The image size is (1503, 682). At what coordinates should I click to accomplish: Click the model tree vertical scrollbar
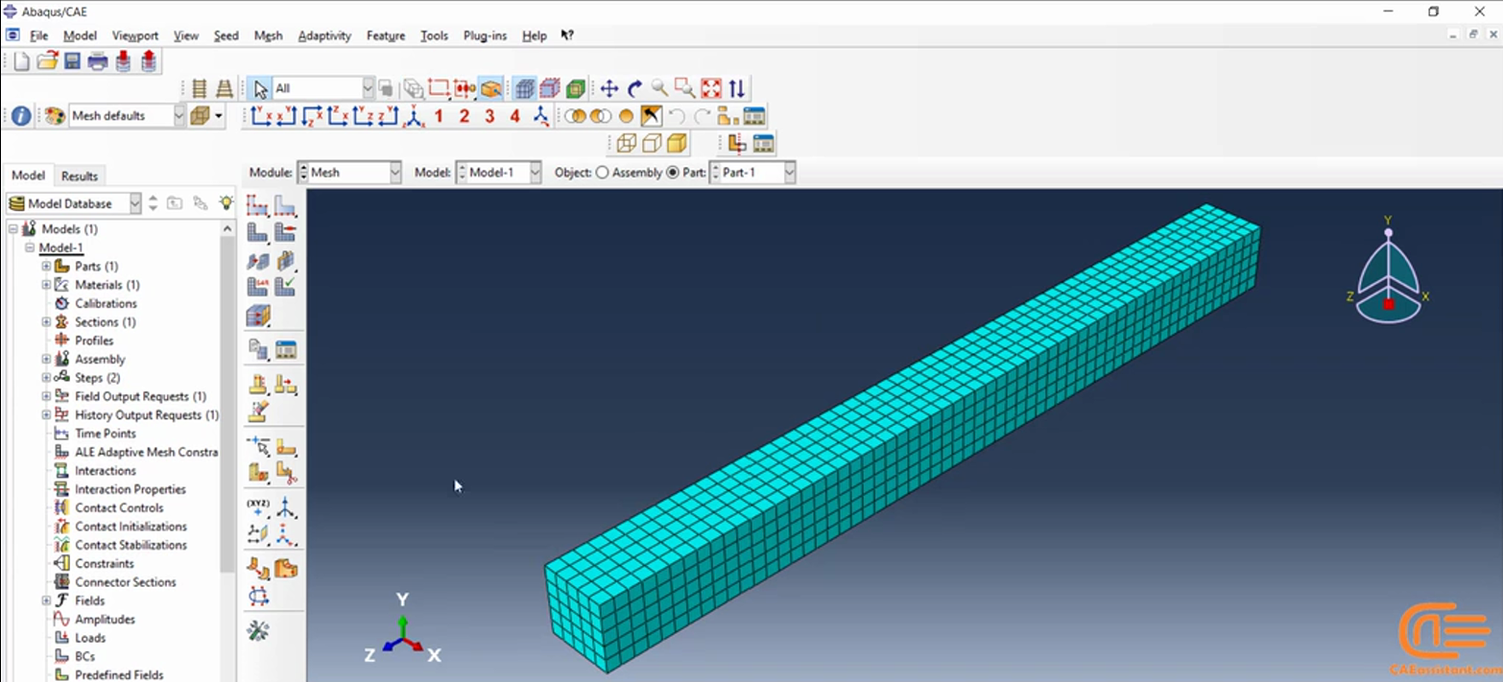[227, 403]
